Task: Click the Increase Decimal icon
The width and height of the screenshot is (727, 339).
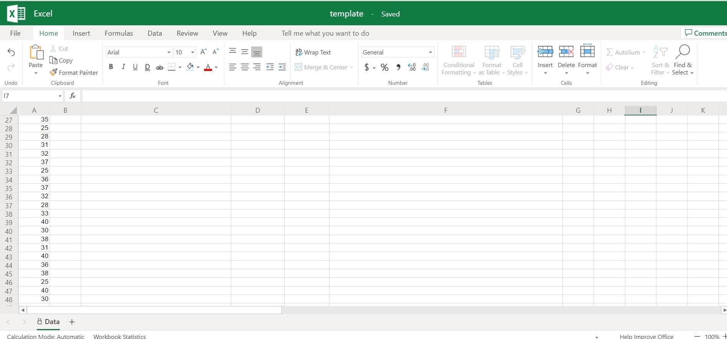Action: [x=412, y=67]
